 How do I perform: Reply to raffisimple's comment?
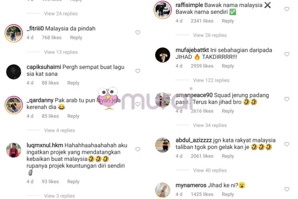pyautogui.click(x=227, y=21)
